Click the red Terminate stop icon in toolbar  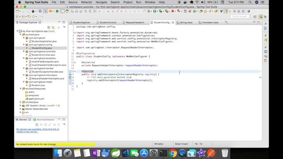click(172, 11)
